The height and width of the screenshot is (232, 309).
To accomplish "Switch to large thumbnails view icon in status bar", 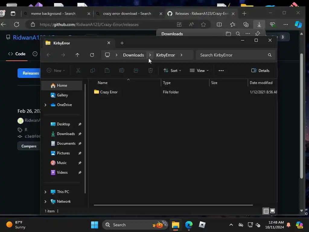I will coord(272,211).
